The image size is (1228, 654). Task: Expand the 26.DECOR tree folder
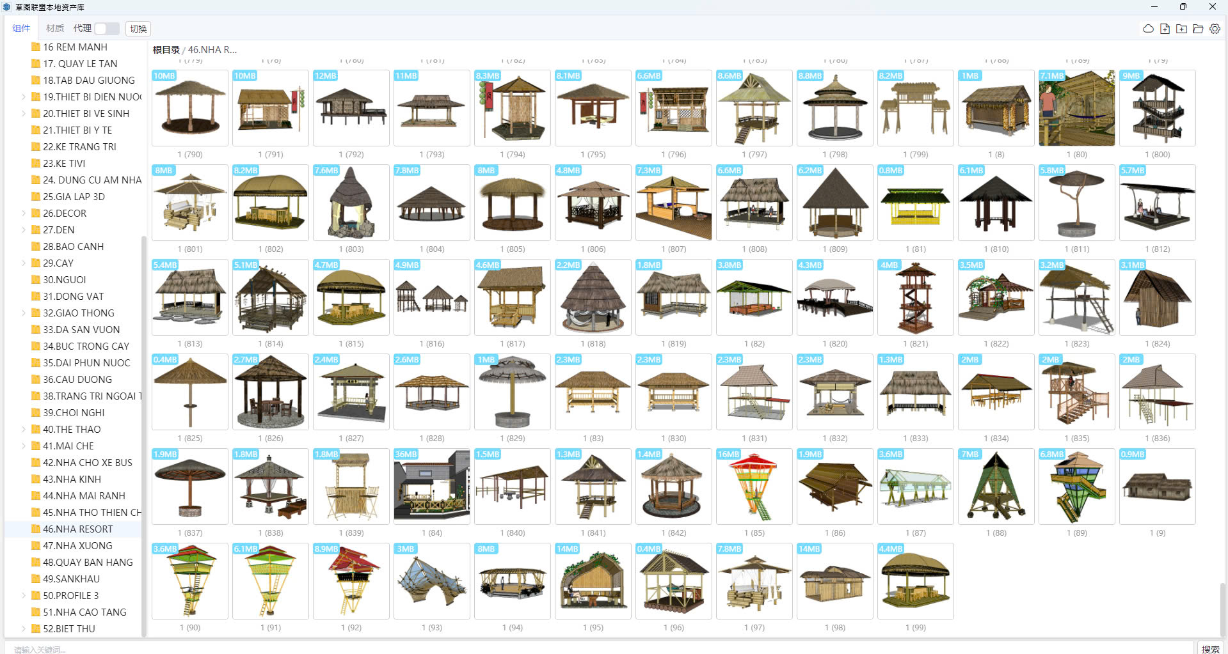[x=24, y=214]
